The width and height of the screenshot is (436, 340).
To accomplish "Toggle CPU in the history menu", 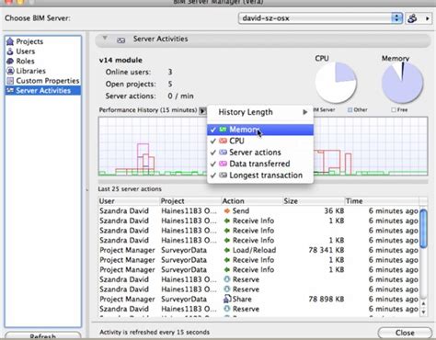I will click(260, 141).
